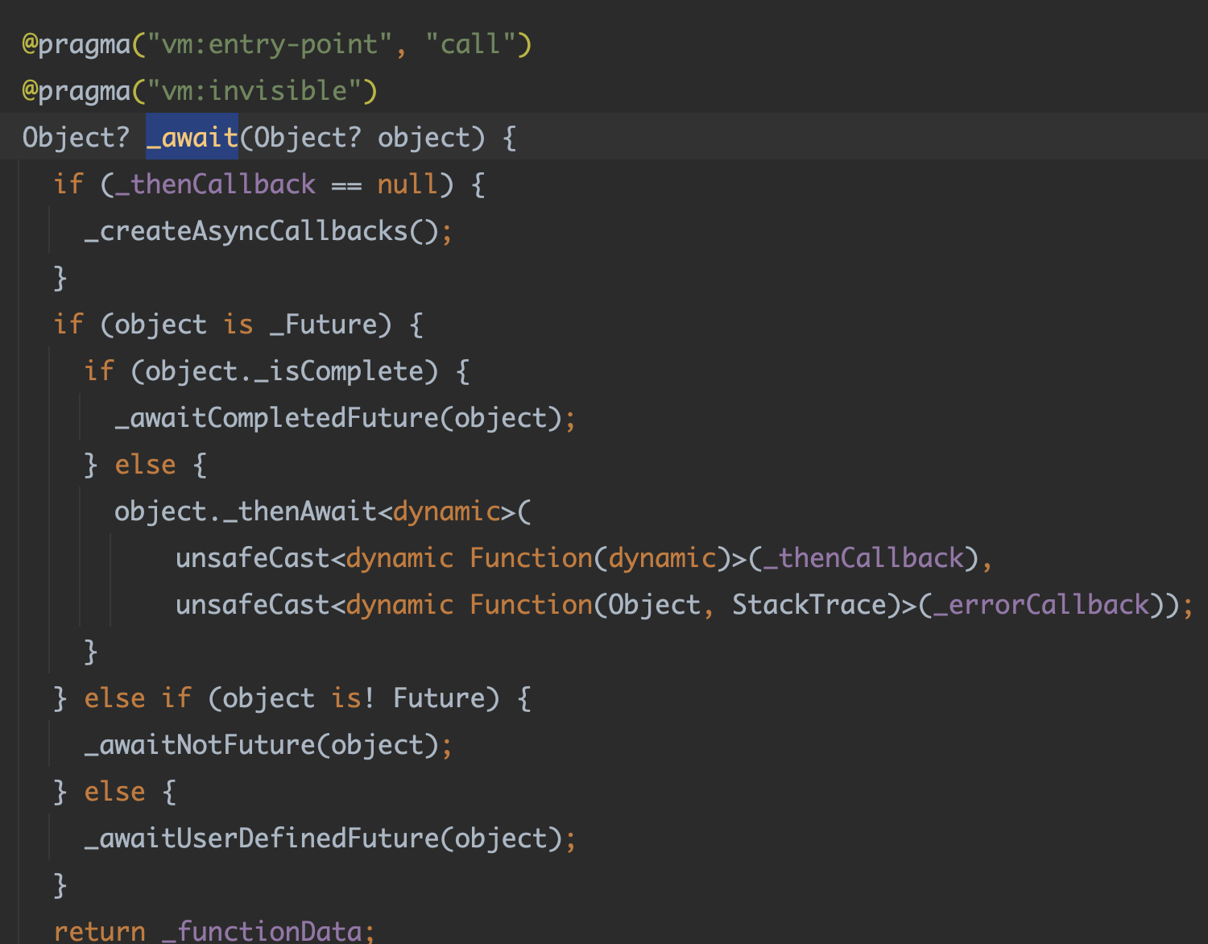Click object._isComplete condition
This screenshot has width=1208, height=944.
[x=283, y=371]
